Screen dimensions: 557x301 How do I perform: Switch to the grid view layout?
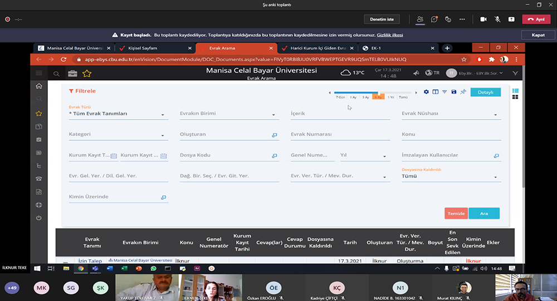[515, 97]
